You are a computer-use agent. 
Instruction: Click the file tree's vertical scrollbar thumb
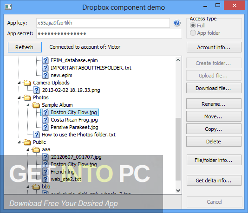pyautogui.click(x=178, y=149)
